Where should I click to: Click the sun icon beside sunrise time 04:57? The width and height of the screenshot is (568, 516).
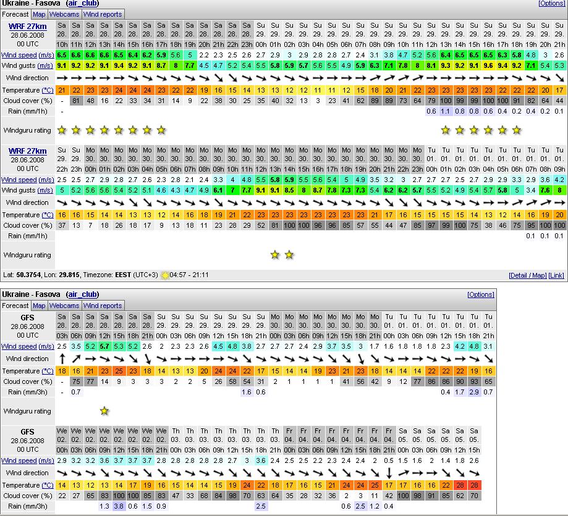click(164, 275)
